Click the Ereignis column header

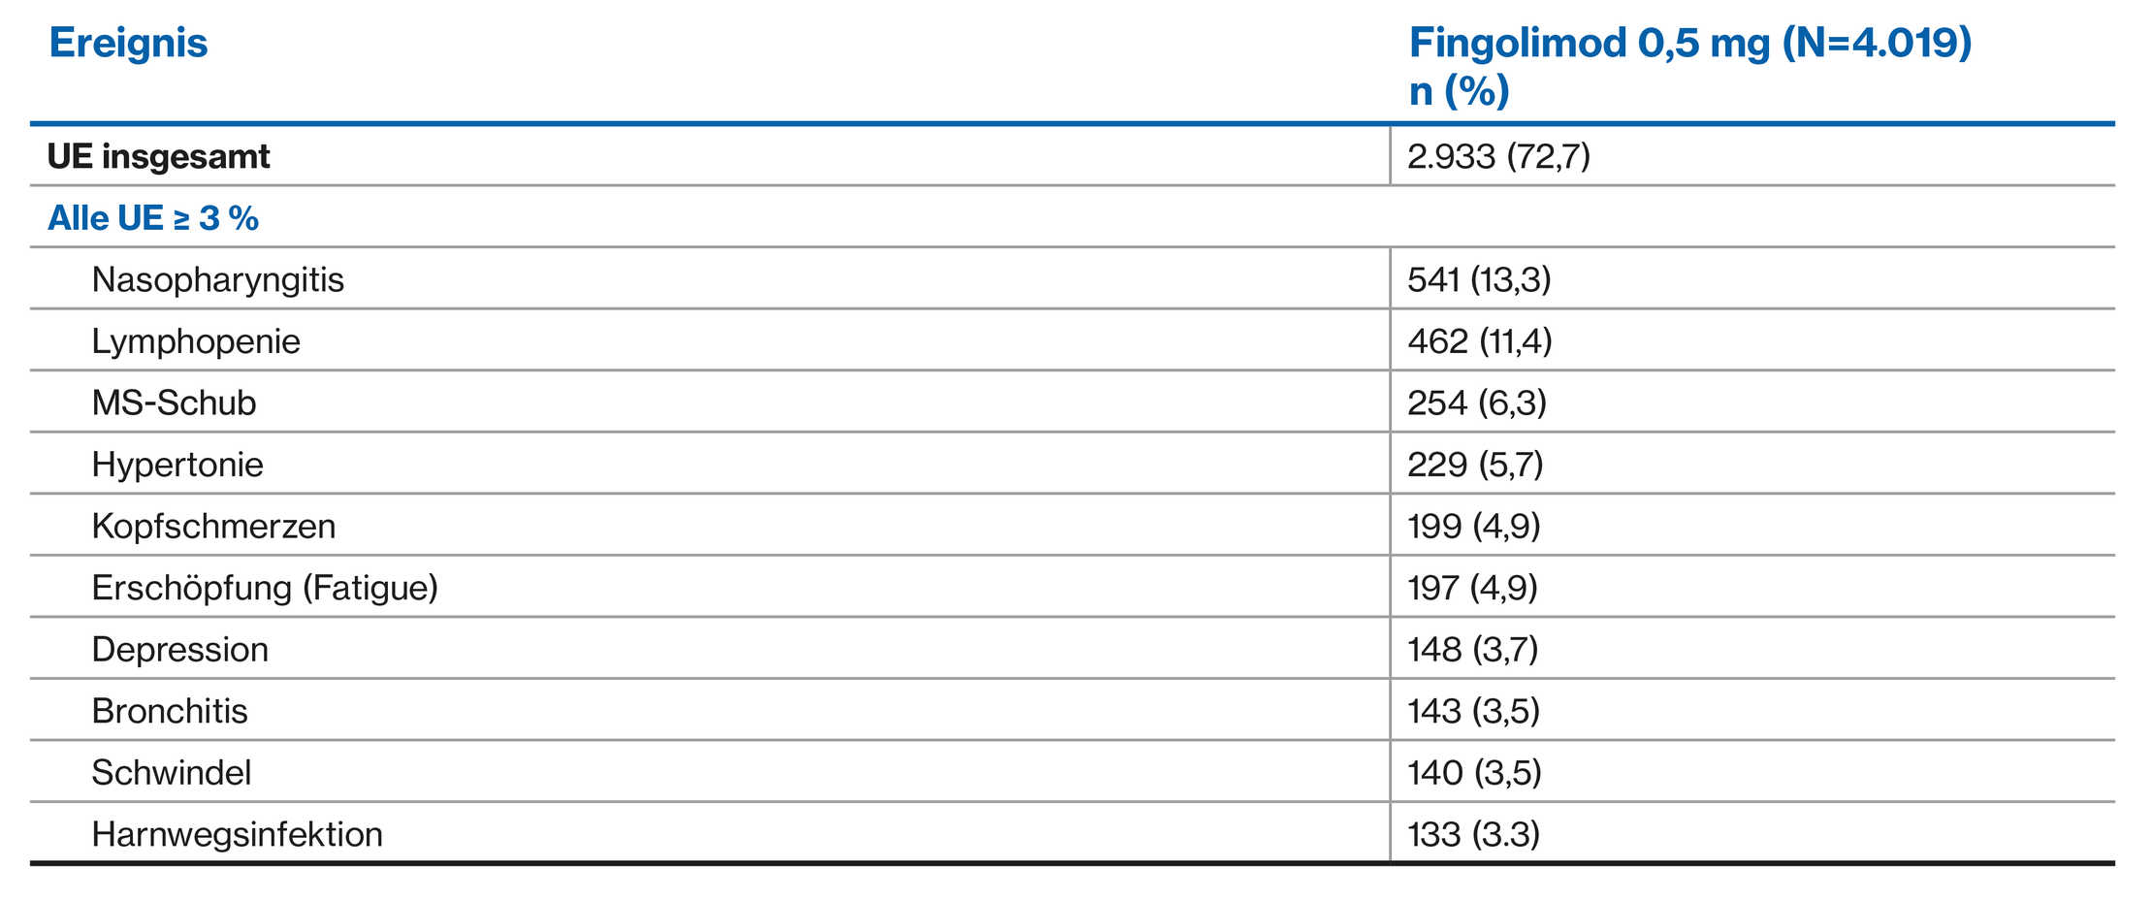pos(128,44)
